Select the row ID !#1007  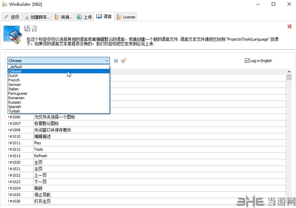pyautogui.click(x=21, y=124)
